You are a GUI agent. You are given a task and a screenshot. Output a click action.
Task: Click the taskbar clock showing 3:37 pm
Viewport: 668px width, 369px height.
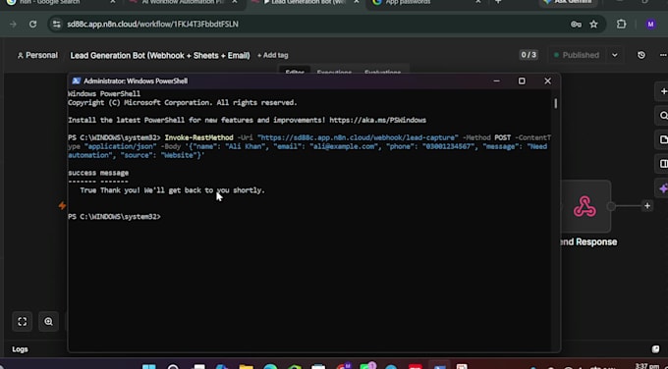click(x=647, y=366)
